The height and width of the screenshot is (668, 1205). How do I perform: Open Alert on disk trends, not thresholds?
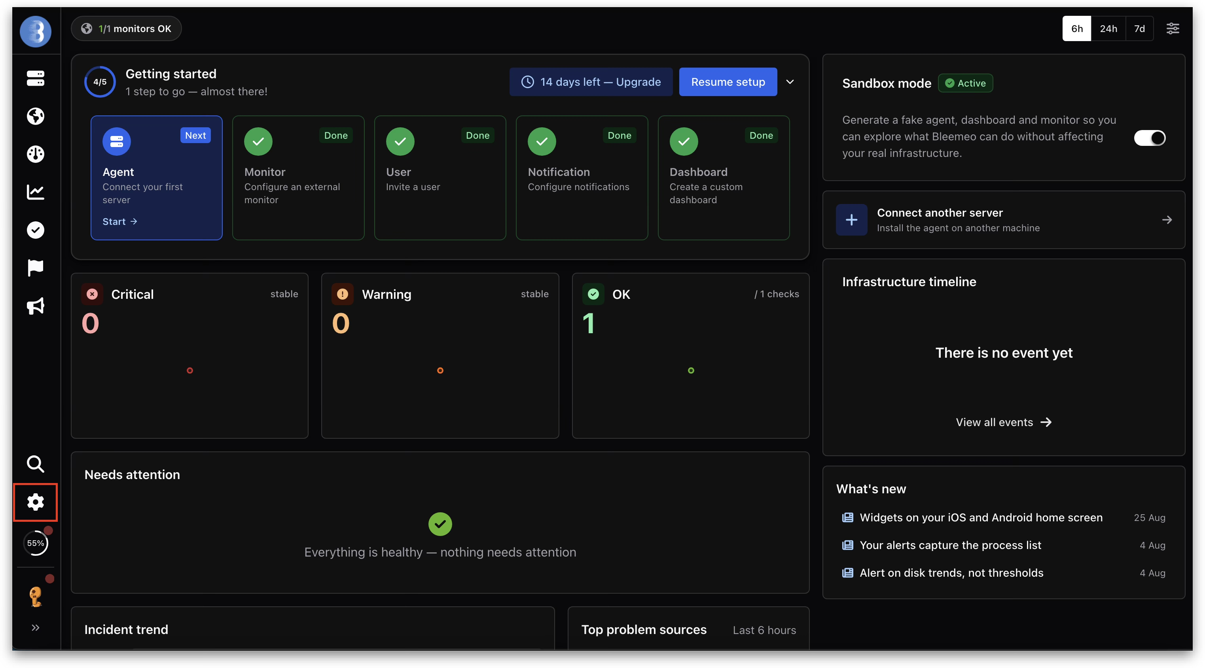point(1004,573)
